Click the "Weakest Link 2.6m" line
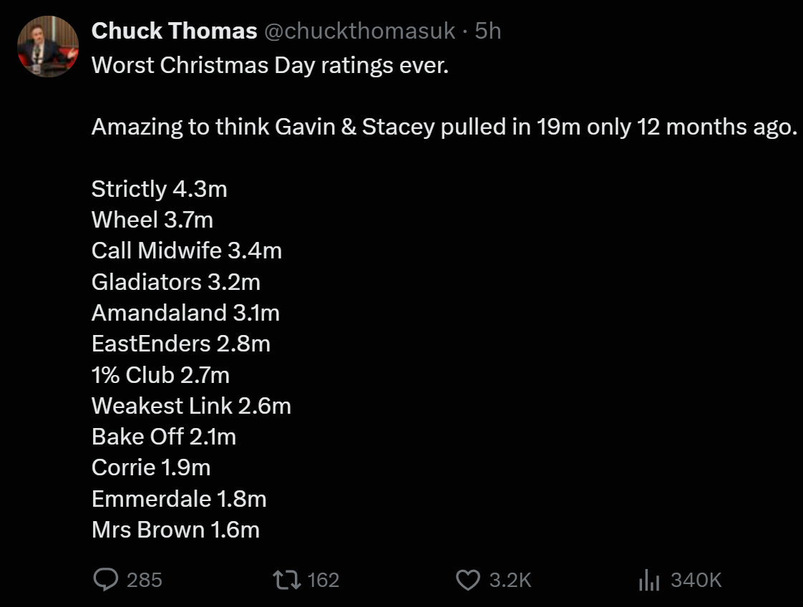The height and width of the screenshot is (607, 803). [191, 406]
